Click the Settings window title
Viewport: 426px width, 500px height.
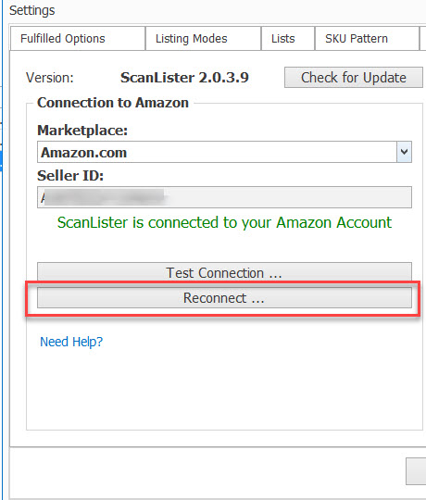pos(31,10)
